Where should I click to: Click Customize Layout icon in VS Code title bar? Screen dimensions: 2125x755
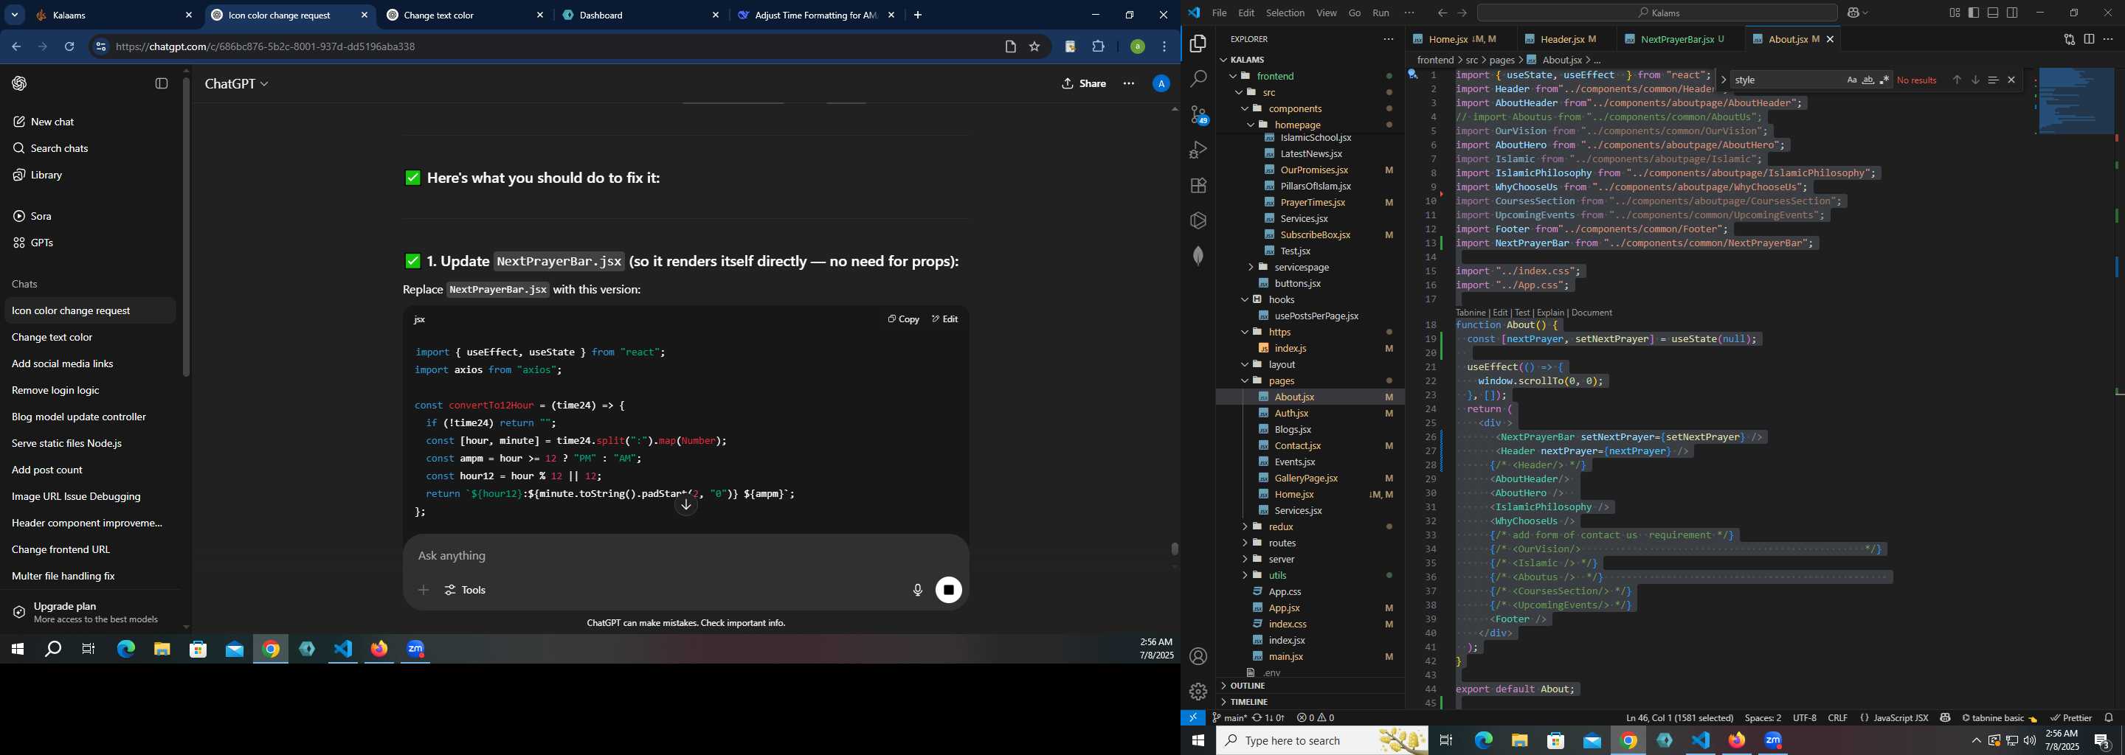pyautogui.click(x=1955, y=13)
